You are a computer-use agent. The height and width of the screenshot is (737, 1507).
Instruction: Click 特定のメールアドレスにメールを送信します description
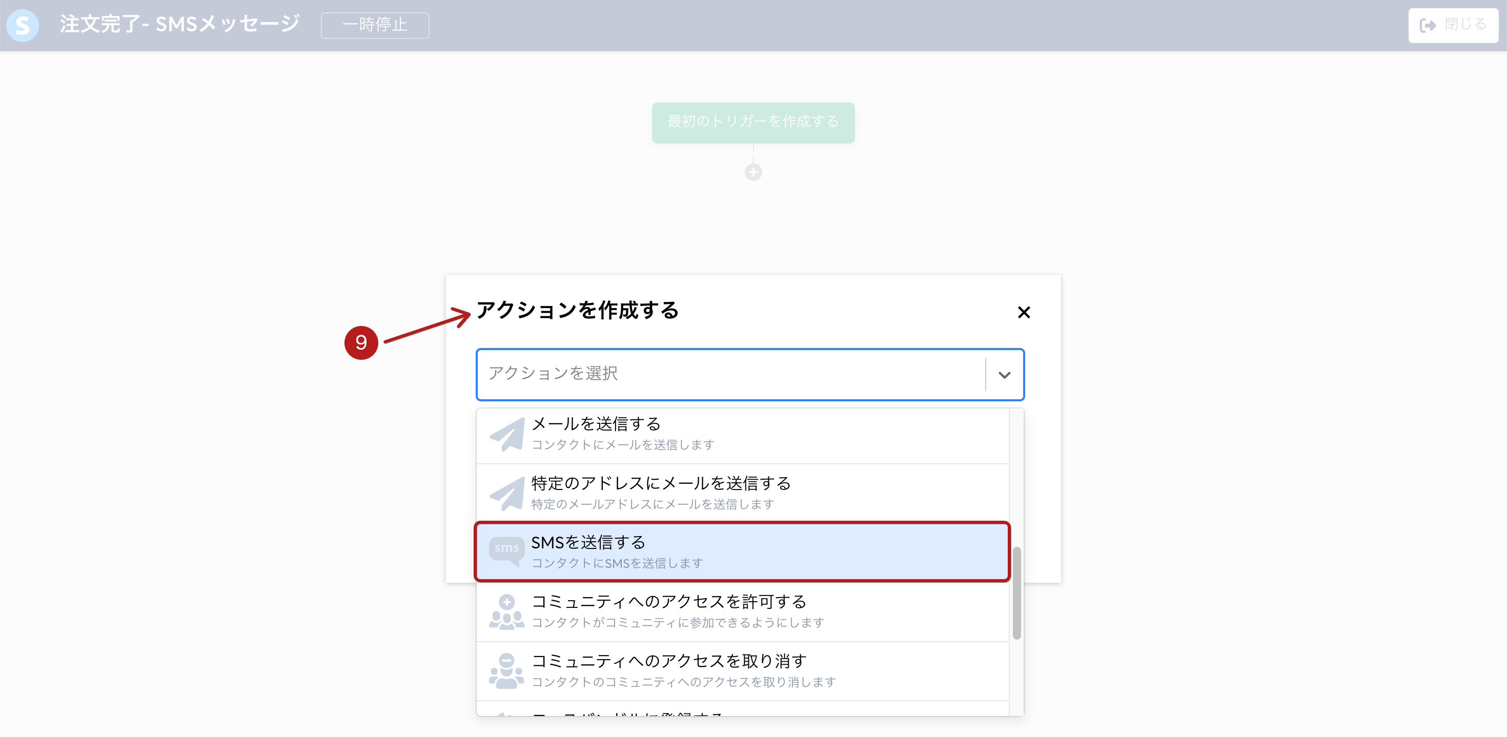[653, 504]
